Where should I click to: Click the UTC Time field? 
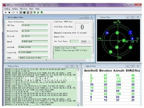(35, 25)
